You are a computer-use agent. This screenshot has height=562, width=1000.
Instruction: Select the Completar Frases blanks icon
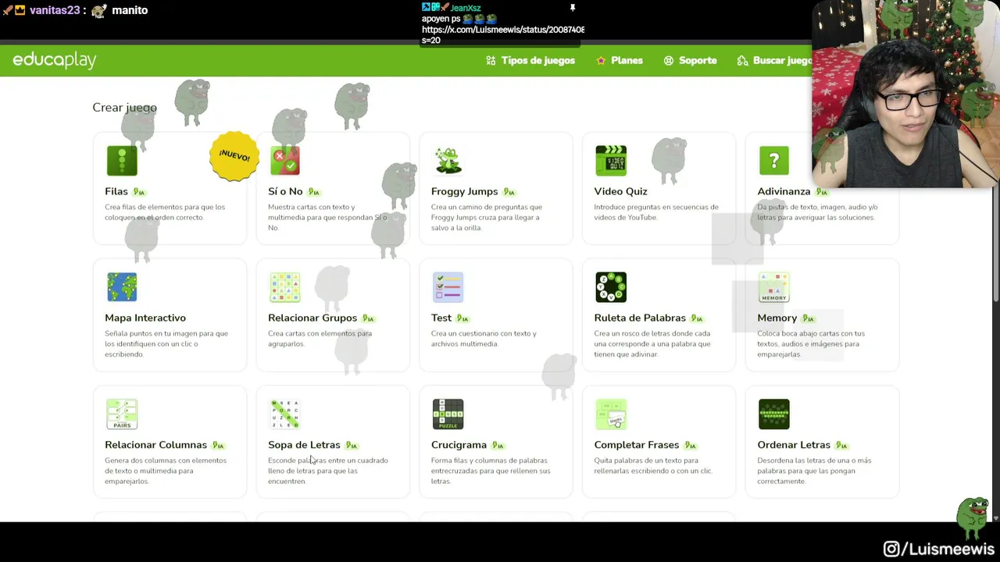(x=611, y=414)
